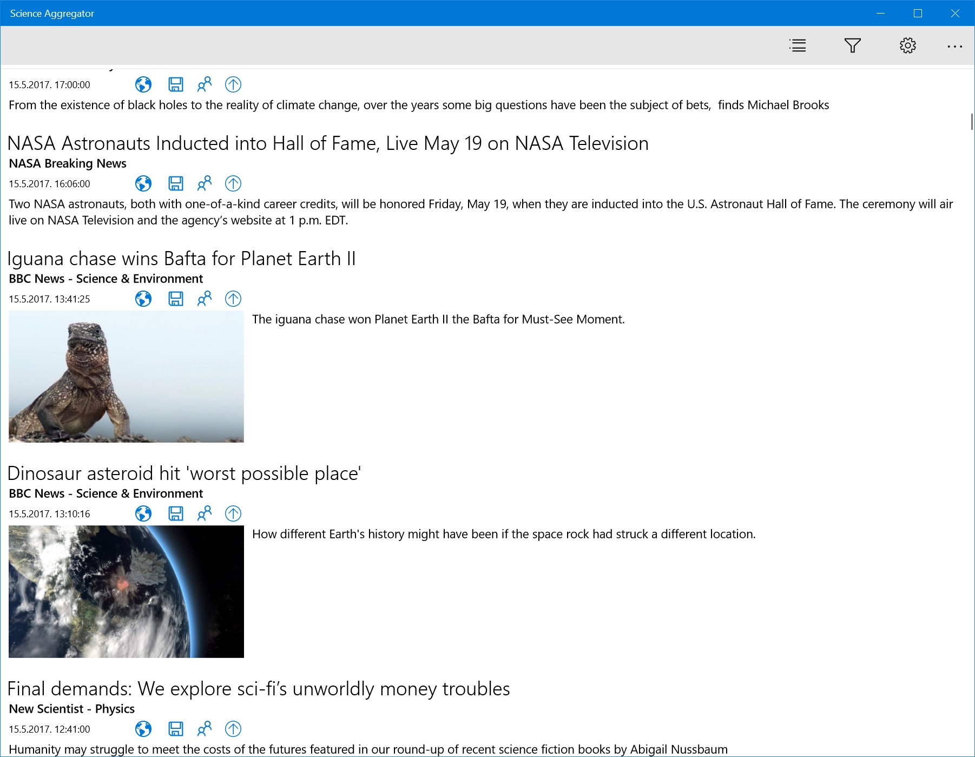Click summary about Abigail Nussbaum books

click(368, 749)
